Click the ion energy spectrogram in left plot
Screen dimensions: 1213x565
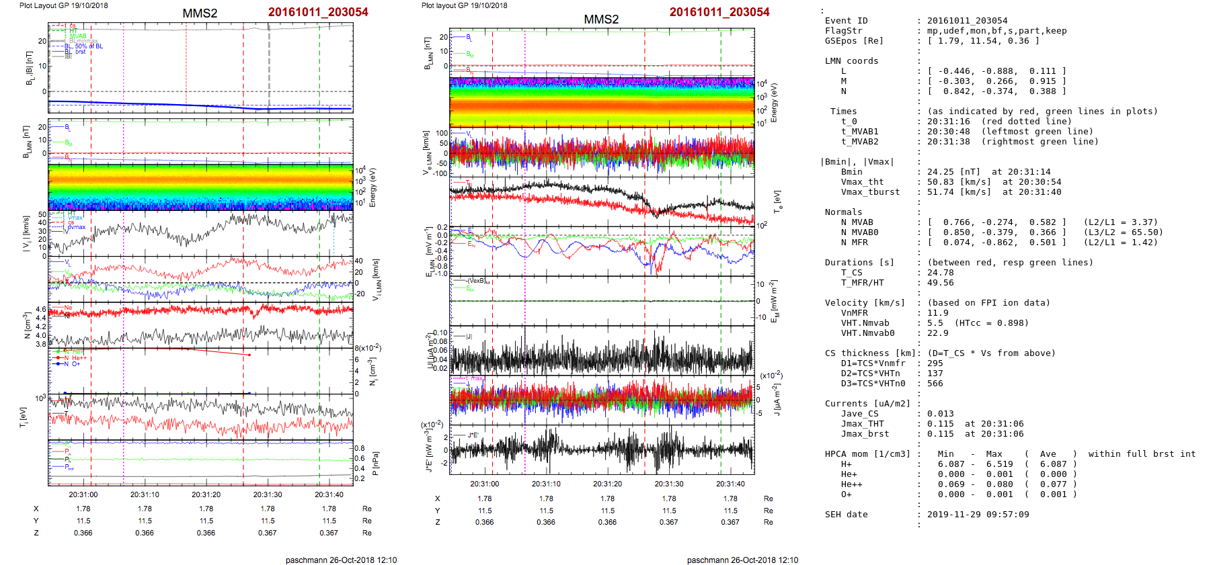pyautogui.click(x=200, y=187)
